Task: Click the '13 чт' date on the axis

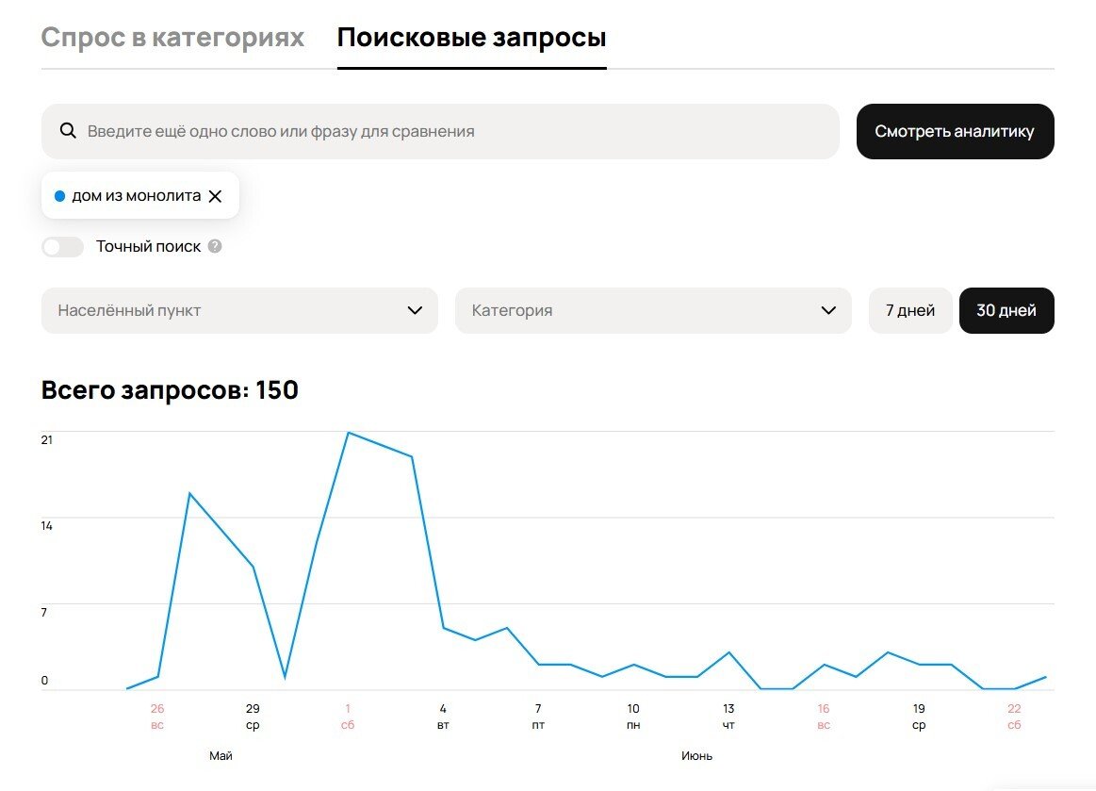Action: coord(728,717)
